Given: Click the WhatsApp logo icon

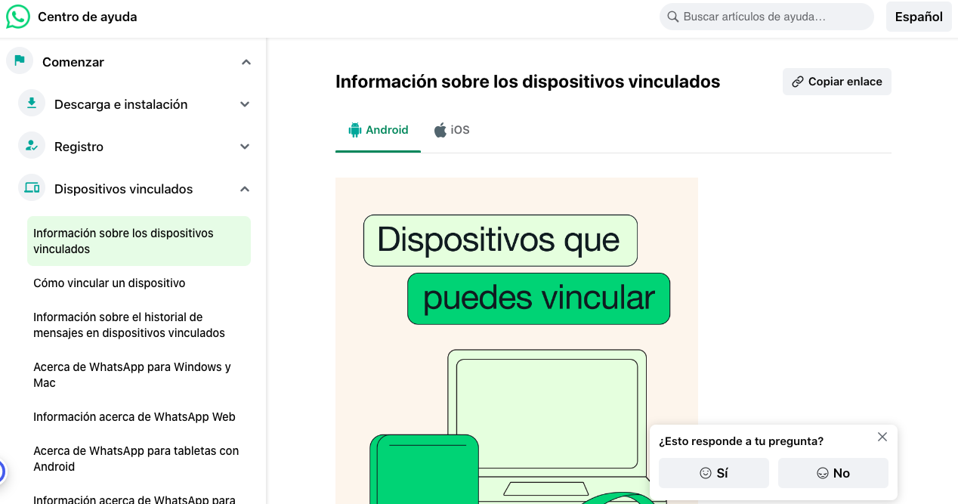Looking at the screenshot, I should [x=17, y=17].
